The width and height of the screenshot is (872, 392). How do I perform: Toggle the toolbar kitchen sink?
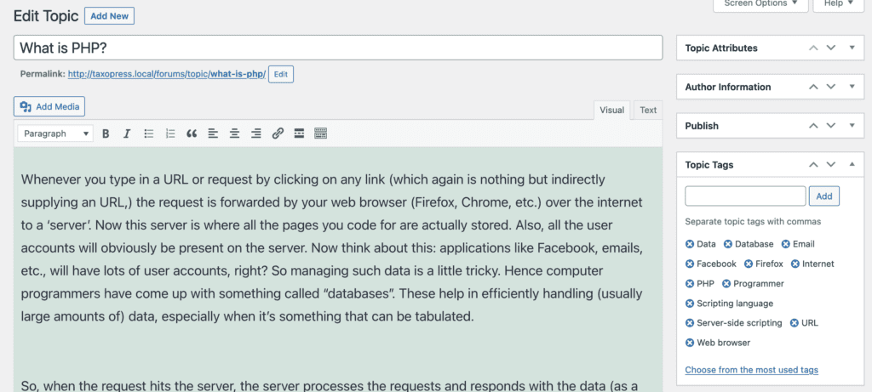click(320, 134)
